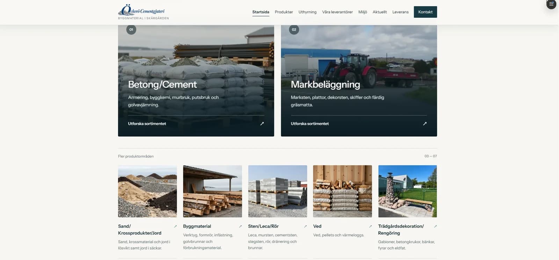Click the Kontakt button
Screen dimensions: 559x260
[x=426, y=12]
